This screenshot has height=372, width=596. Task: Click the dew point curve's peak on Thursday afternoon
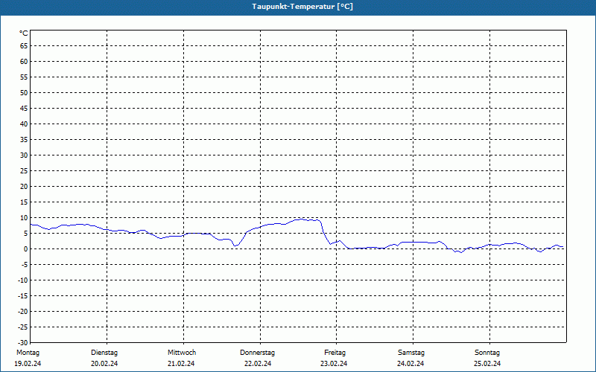(302, 219)
